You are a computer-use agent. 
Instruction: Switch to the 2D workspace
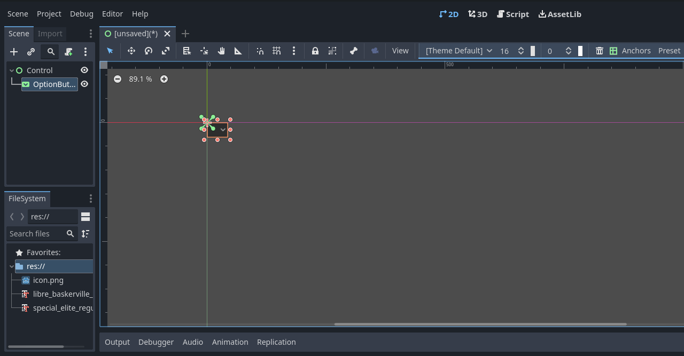[x=449, y=14]
